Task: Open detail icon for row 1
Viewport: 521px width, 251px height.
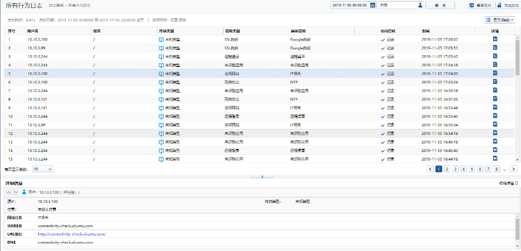Action: (x=495, y=39)
